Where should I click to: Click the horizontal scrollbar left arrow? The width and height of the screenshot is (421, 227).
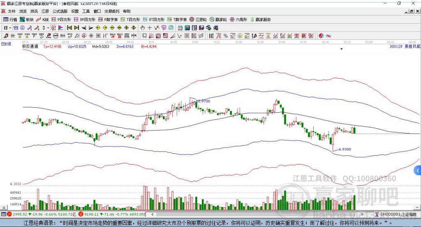(152, 214)
